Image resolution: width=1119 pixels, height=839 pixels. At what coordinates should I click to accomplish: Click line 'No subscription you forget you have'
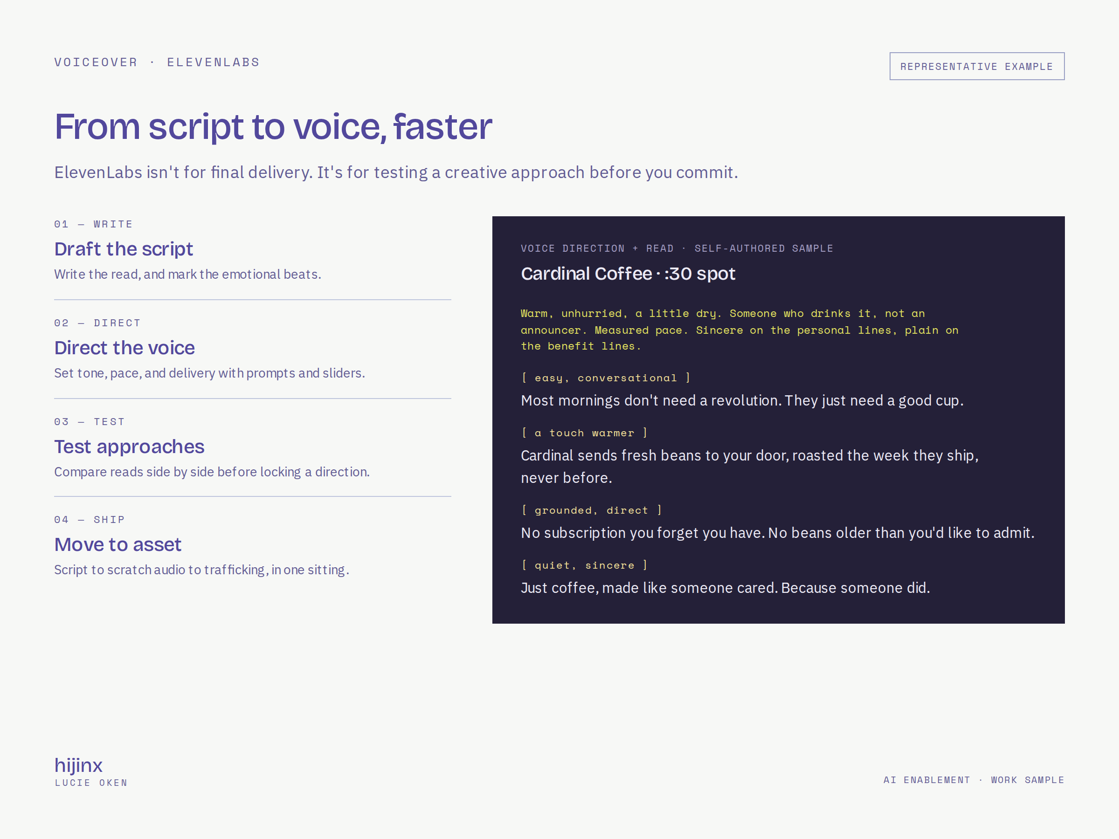point(778,532)
